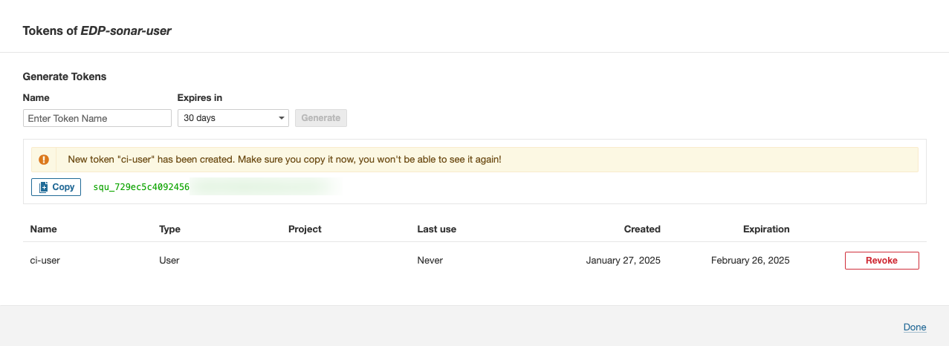949x346 pixels.
Task: Click the Generate button
Action: (x=321, y=118)
